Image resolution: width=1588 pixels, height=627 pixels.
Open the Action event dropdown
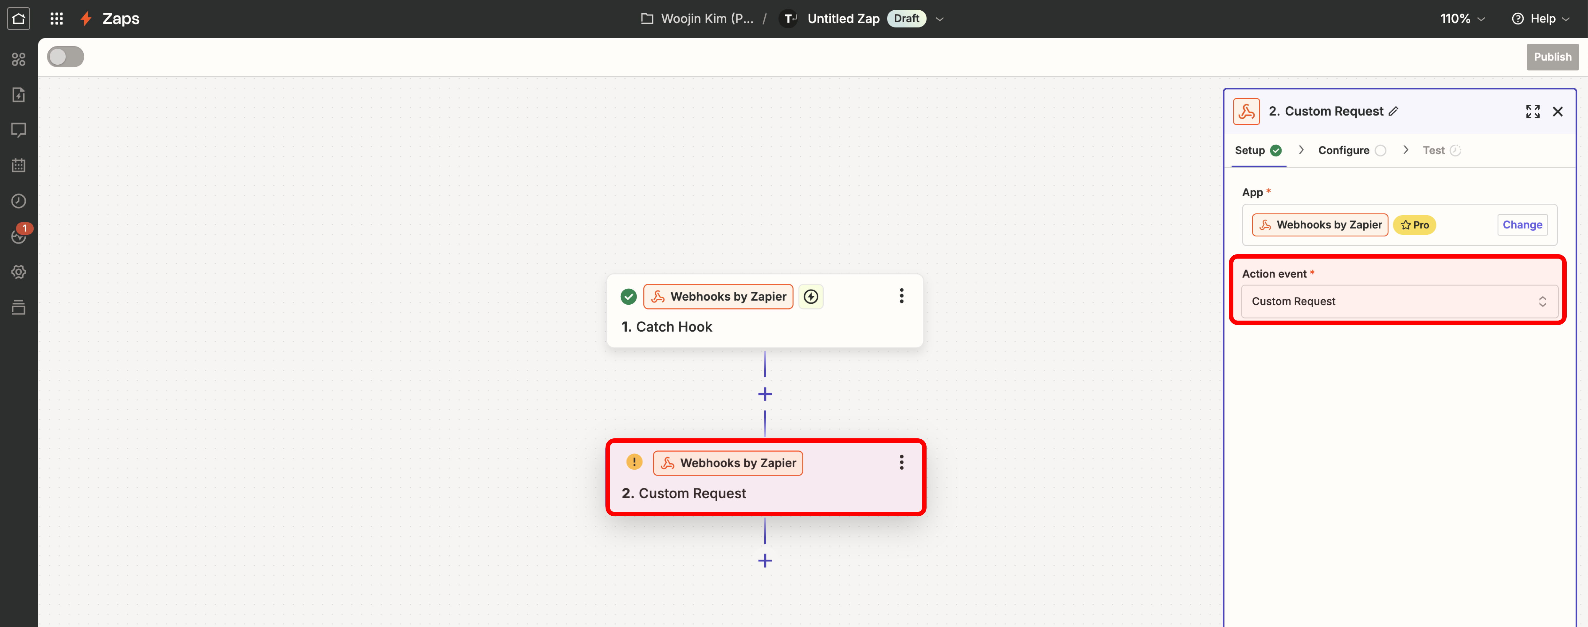pos(1399,301)
